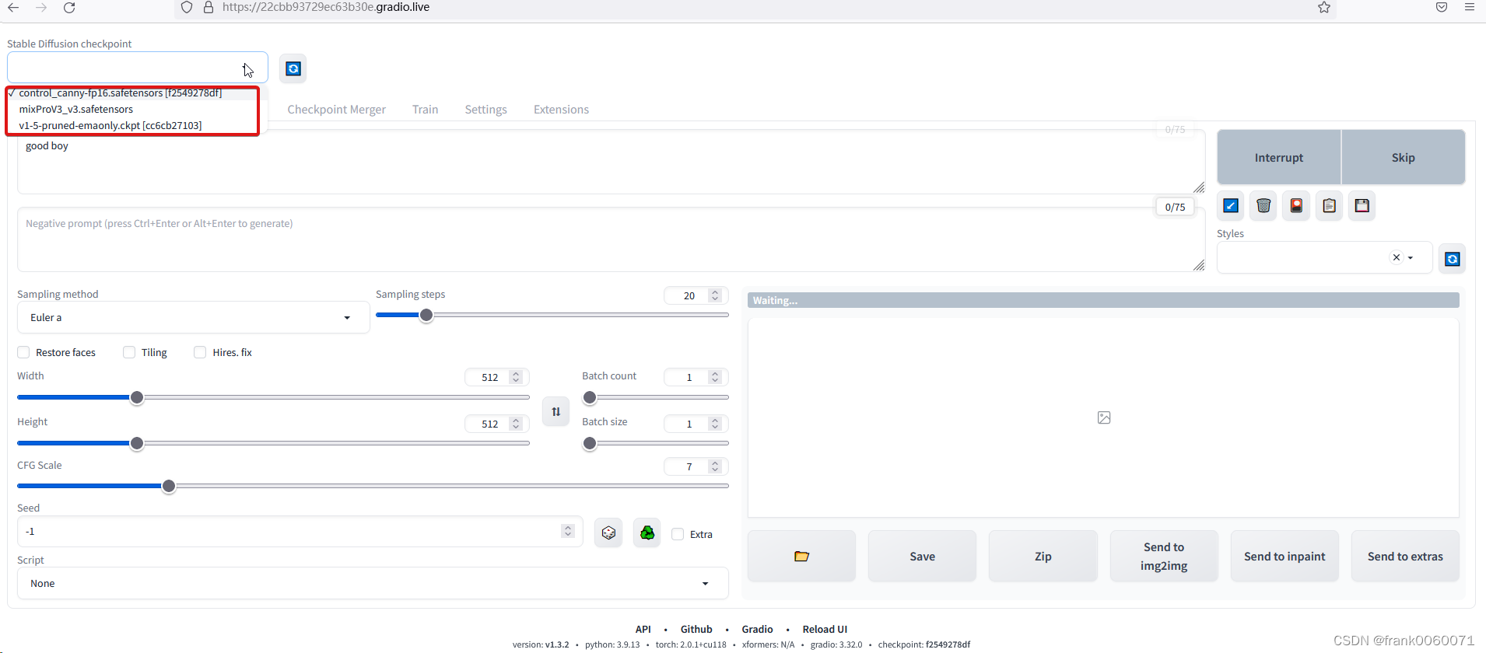Show extra networks via orange card icon
The image size is (1486, 653).
[1296, 206]
